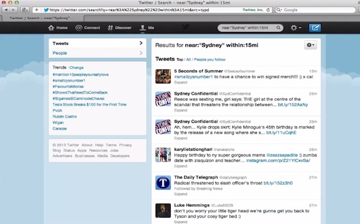The height and width of the screenshot is (224, 360).
Task: Open search results options gear dropdown
Action: (x=311, y=45)
